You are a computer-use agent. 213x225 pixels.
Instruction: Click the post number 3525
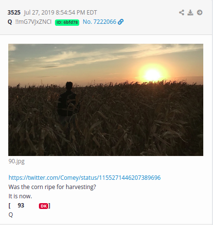14,13
